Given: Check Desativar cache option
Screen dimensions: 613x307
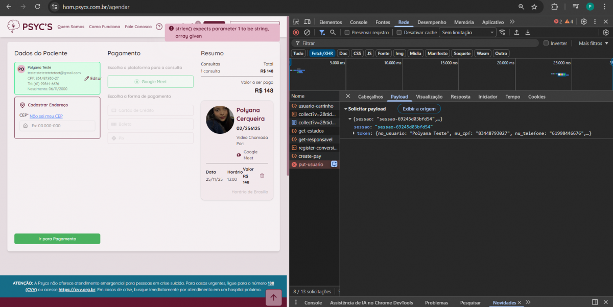Looking at the screenshot, I should 399,33.
